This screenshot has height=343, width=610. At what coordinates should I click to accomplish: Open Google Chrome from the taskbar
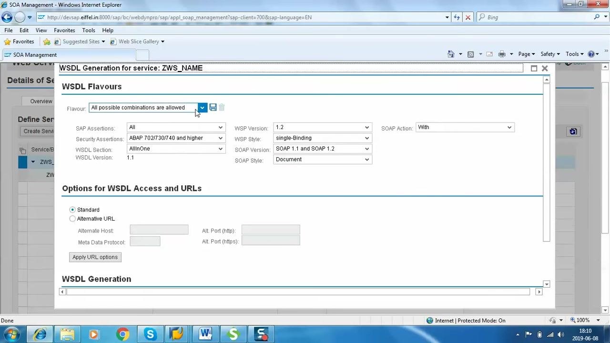pyautogui.click(x=122, y=334)
